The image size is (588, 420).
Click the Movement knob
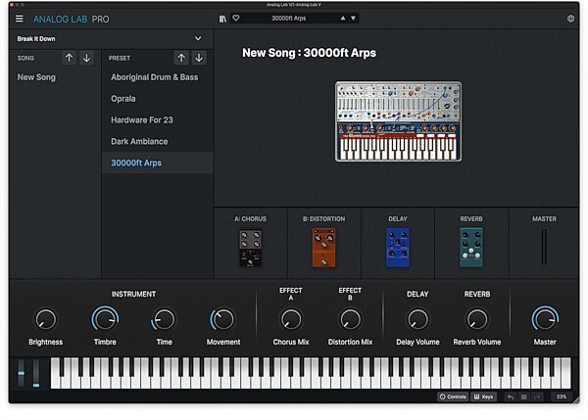(x=222, y=319)
